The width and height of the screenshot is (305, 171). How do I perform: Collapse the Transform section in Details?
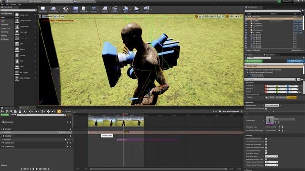point(245,83)
